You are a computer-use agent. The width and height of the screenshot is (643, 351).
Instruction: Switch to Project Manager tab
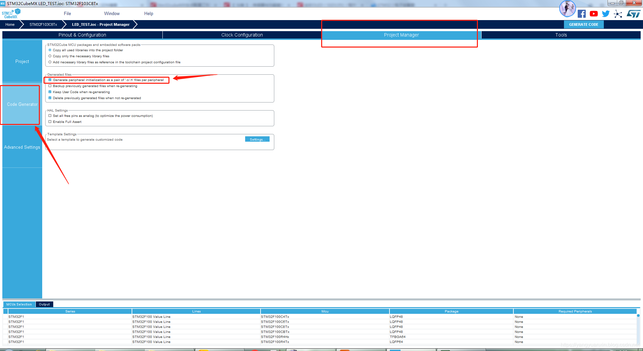[401, 35]
